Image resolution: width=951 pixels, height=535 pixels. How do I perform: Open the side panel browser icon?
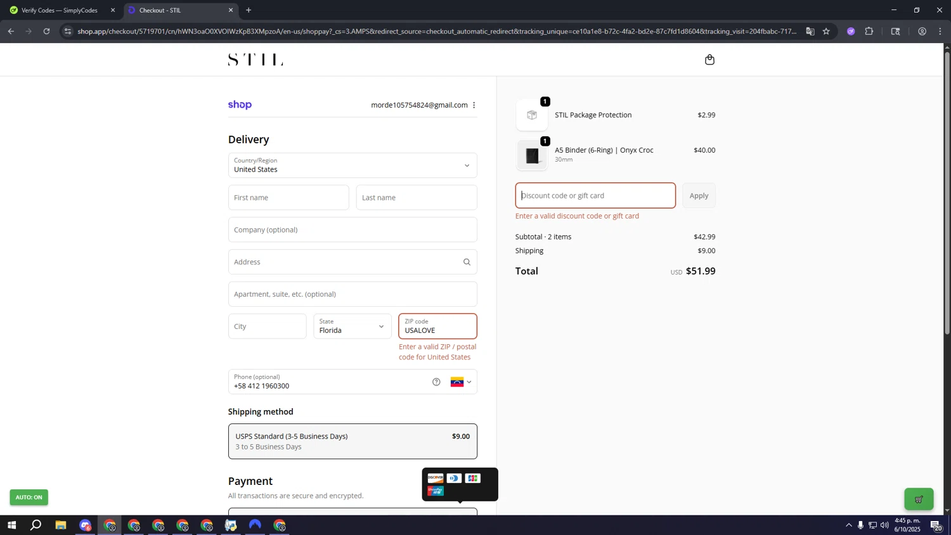(895, 31)
